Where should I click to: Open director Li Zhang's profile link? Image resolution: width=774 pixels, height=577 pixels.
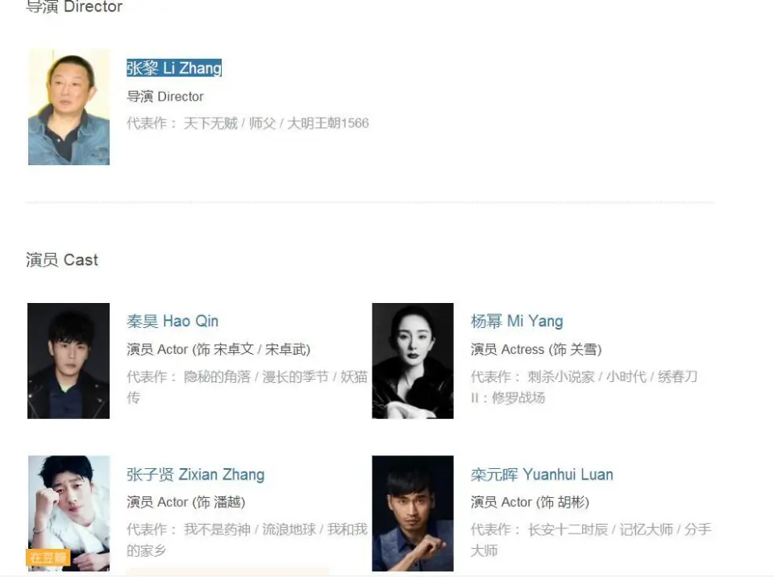click(174, 68)
